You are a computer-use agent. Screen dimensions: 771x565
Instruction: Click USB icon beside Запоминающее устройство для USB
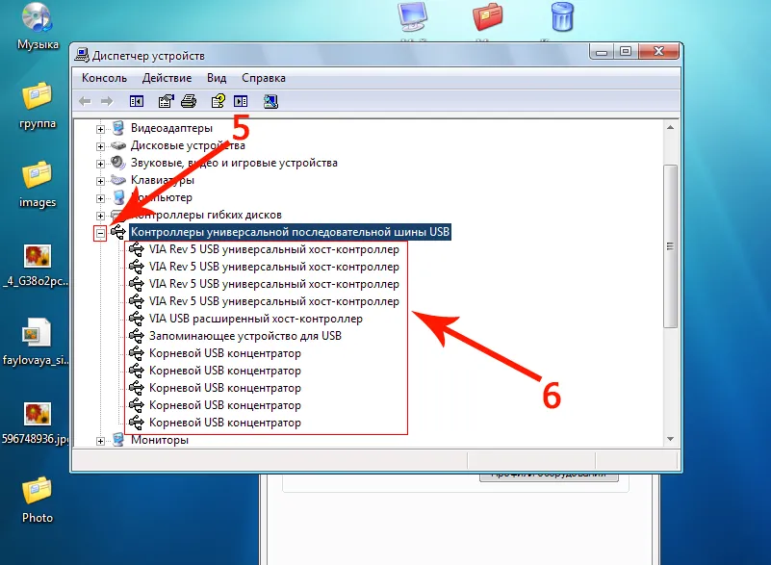pos(137,336)
